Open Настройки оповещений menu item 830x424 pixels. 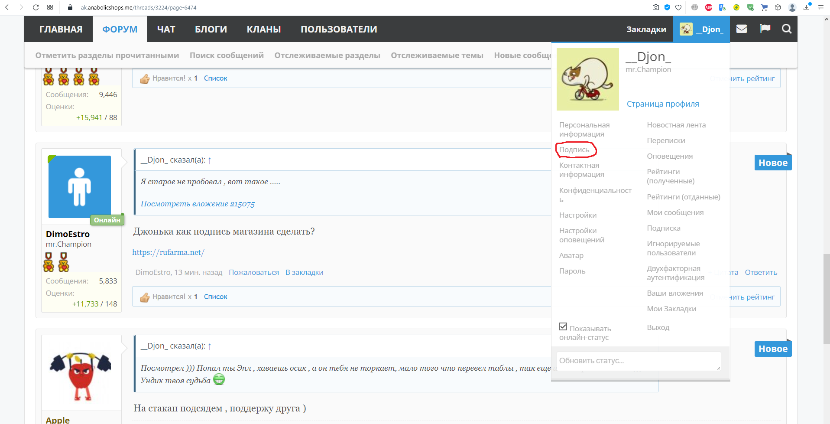tap(582, 235)
